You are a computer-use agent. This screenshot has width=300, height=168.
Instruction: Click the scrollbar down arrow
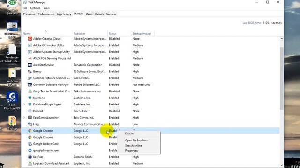click(282, 165)
